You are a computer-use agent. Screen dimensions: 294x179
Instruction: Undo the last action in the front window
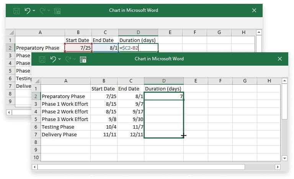coord(53,59)
